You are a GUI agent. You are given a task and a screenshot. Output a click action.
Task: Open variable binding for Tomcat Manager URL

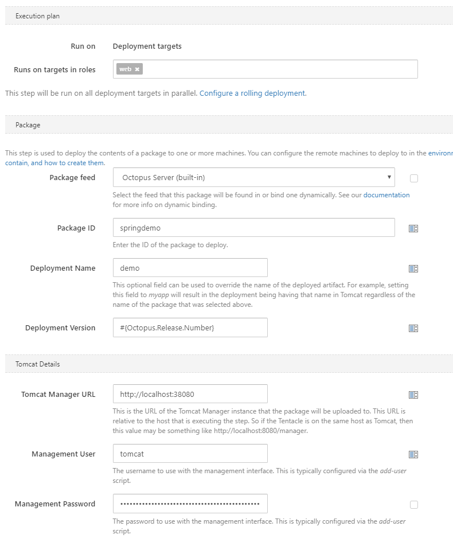[413, 395]
